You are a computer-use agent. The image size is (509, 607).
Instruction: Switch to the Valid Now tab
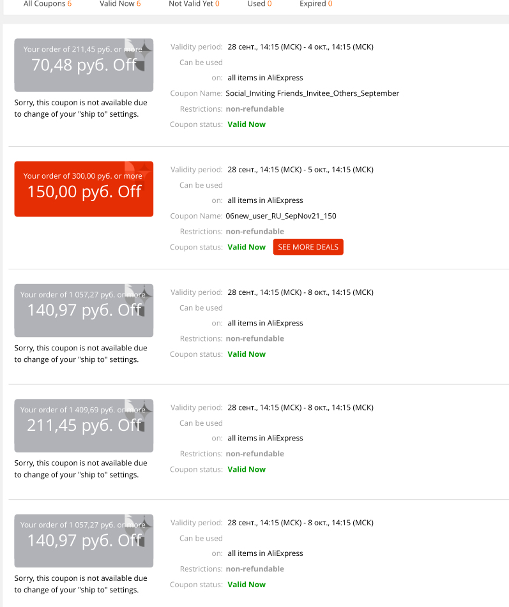[x=120, y=4]
